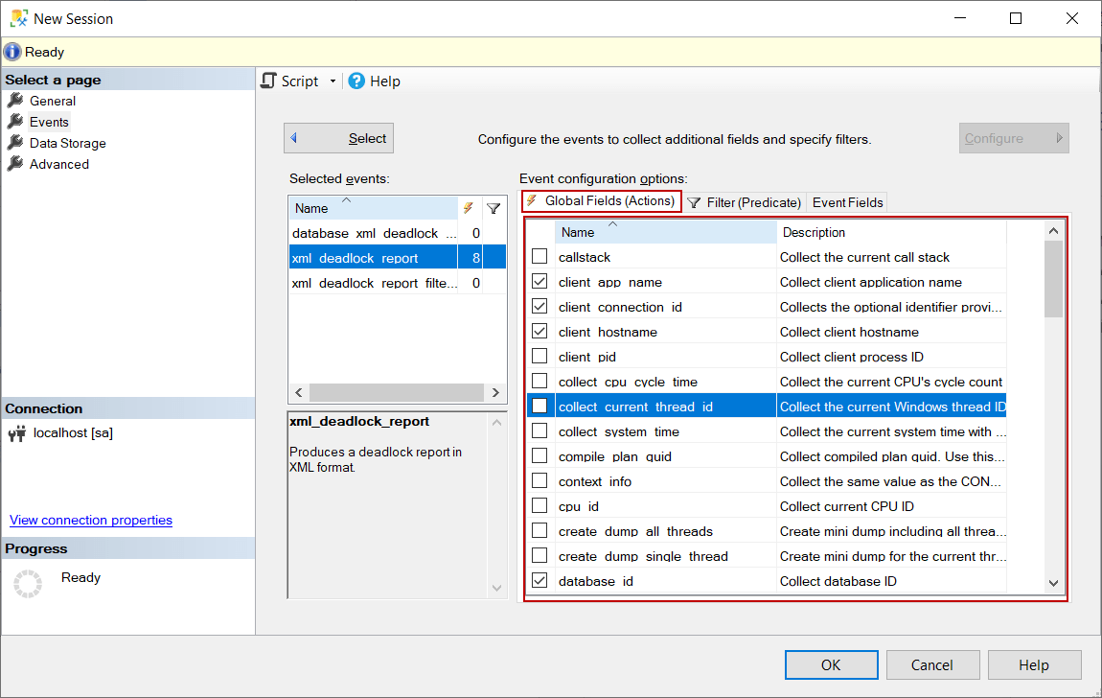Screen dimensions: 1102x698
Task: Open the Event Fields tab
Action: (846, 202)
